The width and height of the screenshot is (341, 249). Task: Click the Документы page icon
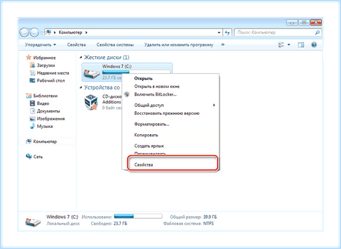tap(32, 111)
